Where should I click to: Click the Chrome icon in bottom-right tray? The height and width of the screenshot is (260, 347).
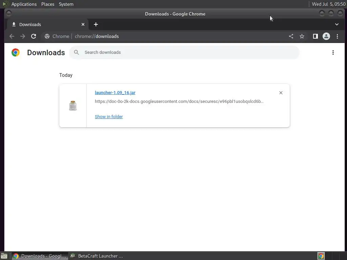(x=321, y=256)
